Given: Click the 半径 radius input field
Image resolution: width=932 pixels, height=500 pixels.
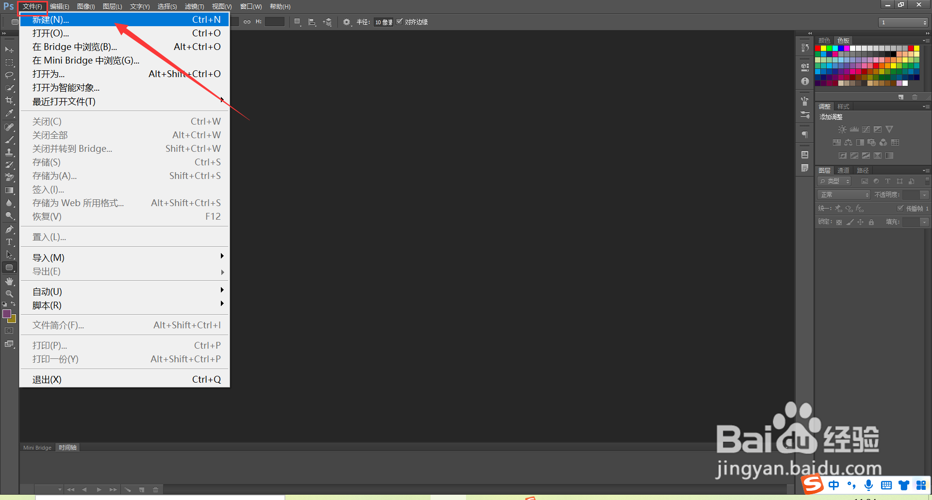Looking at the screenshot, I should (383, 22).
